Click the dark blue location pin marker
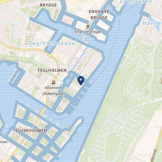The image size is (162, 162). [x=81, y=81]
